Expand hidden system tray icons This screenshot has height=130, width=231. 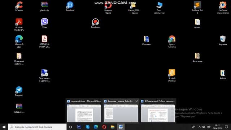199,127
